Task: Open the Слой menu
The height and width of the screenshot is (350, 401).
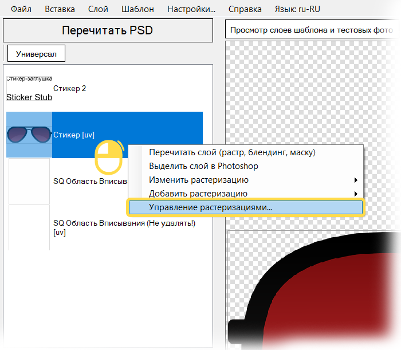Action: click(x=98, y=9)
